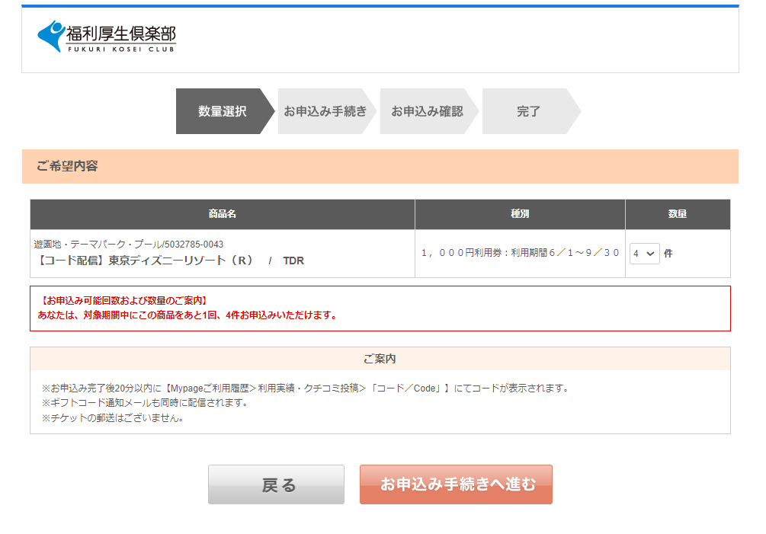Click the 数量 column header

[678, 214]
